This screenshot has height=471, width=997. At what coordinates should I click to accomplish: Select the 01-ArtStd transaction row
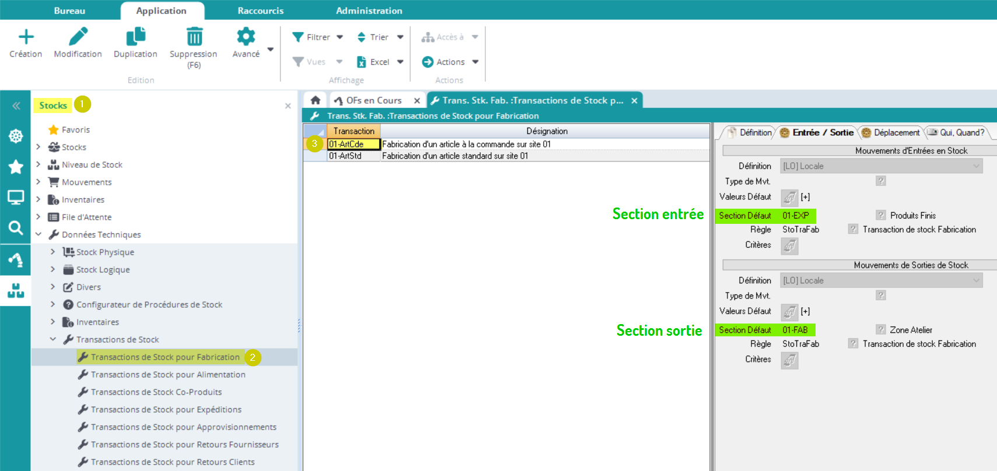click(x=345, y=156)
